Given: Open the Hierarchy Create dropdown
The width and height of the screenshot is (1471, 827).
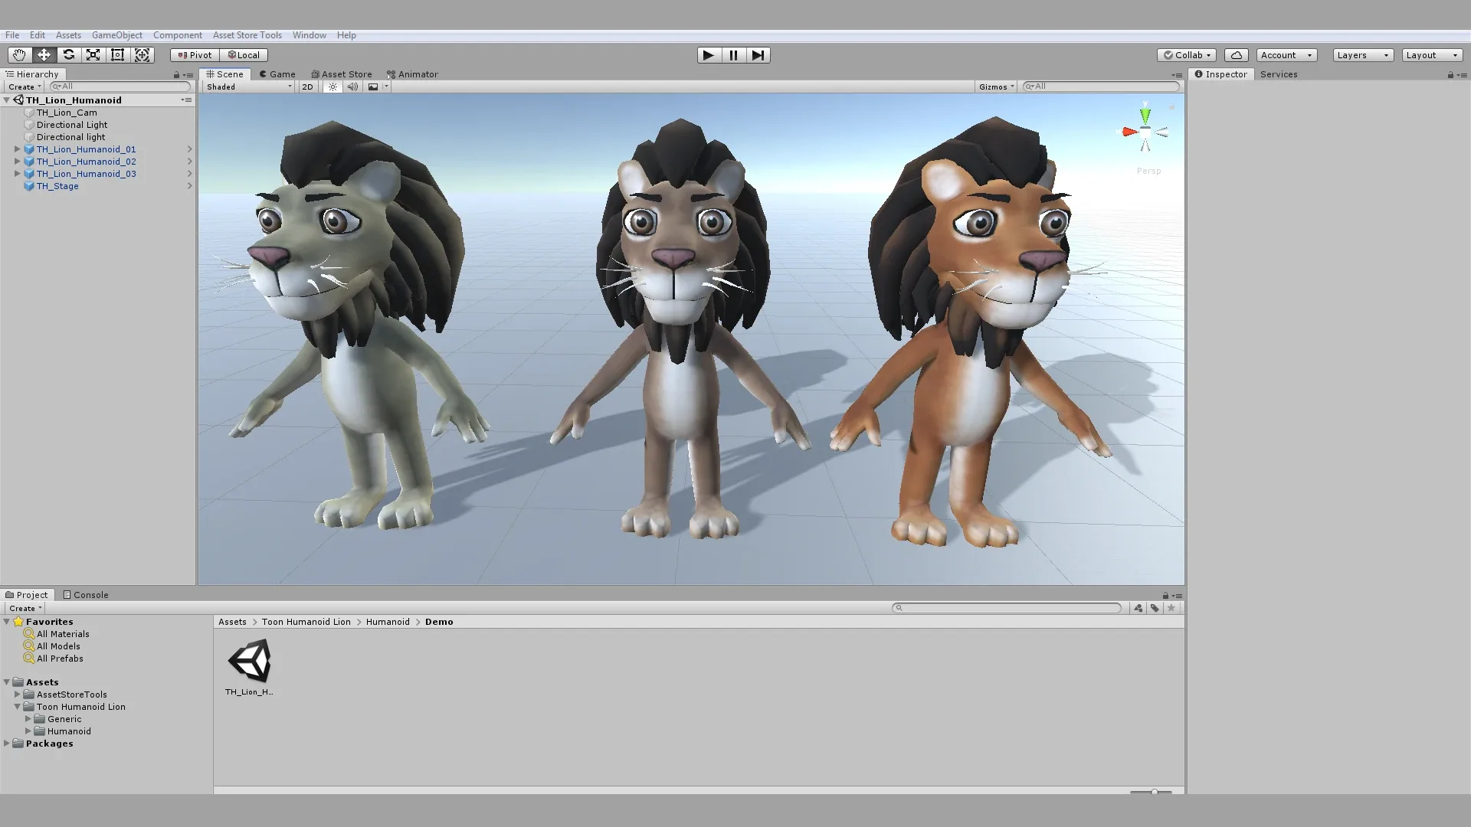Looking at the screenshot, I should tap(25, 87).
